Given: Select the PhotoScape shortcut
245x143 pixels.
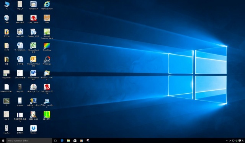Looking at the screenshot, I should [47, 60].
